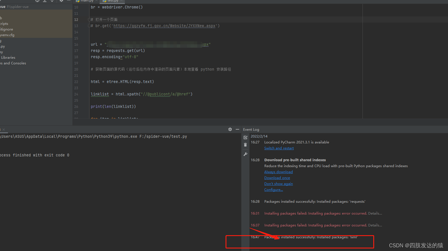This screenshot has height=251, width=448.
Task: Select the 'cripts' folder in project tree
Action: [4, 24]
